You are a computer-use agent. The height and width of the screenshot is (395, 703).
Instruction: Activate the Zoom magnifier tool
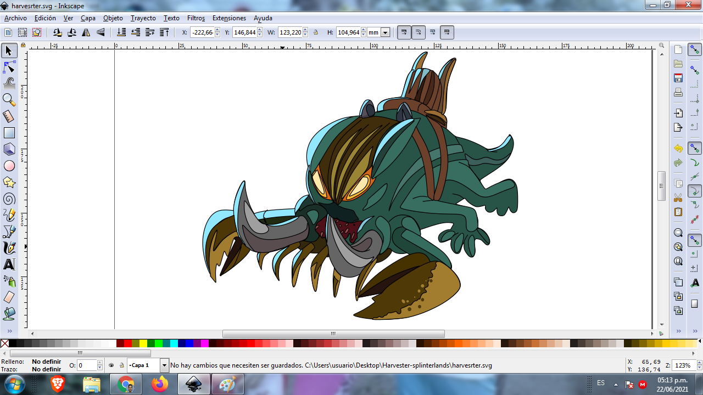point(9,100)
